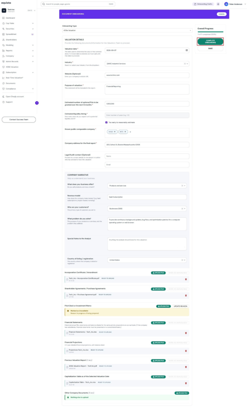Click the PA user avatar
247x407 pixels.
click(x=226, y=4)
